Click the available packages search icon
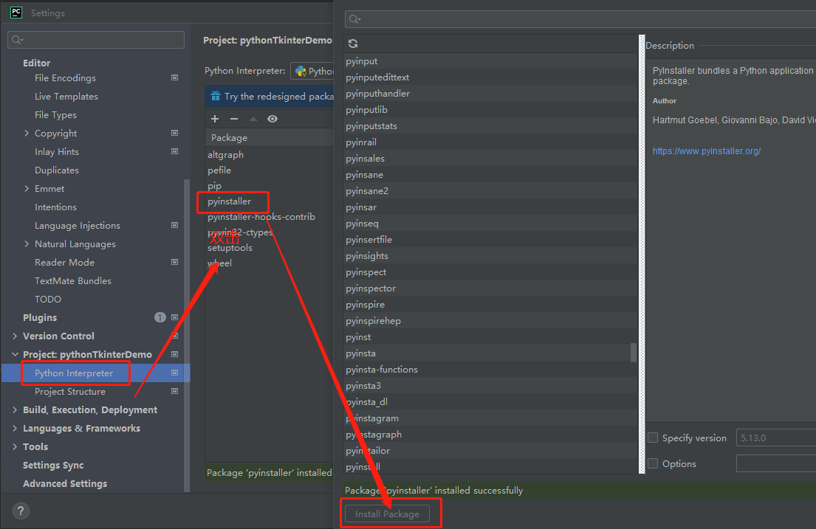 point(355,19)
